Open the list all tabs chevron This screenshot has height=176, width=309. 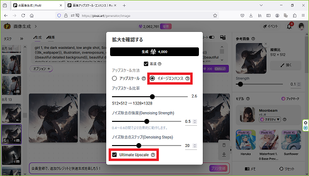(261, 5)
